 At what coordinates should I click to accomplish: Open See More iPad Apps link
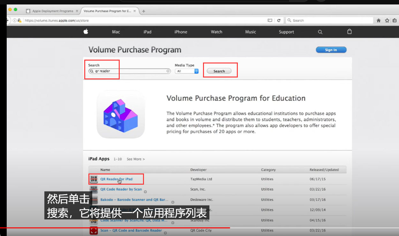136,159
